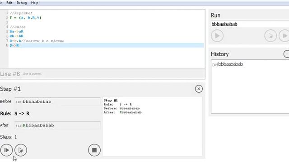
Task: Click the partially visible step-forward icon in Run panel
Action: pos(284,36)
